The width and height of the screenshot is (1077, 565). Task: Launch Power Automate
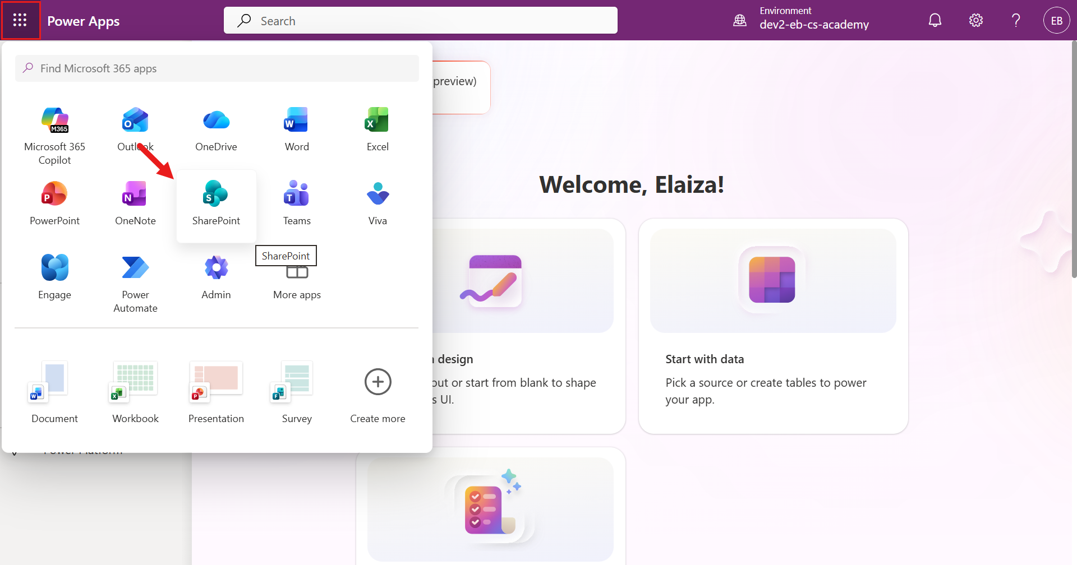(135, 284)
